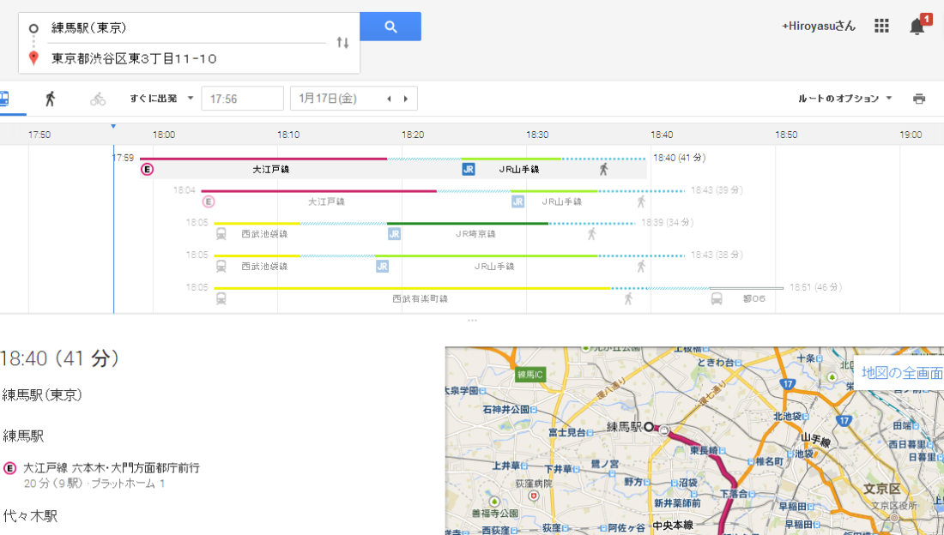Screen dimensions: 944x535
Task: Swap origin and destination with reverse arrows
Action: click(x=342, y=43)
